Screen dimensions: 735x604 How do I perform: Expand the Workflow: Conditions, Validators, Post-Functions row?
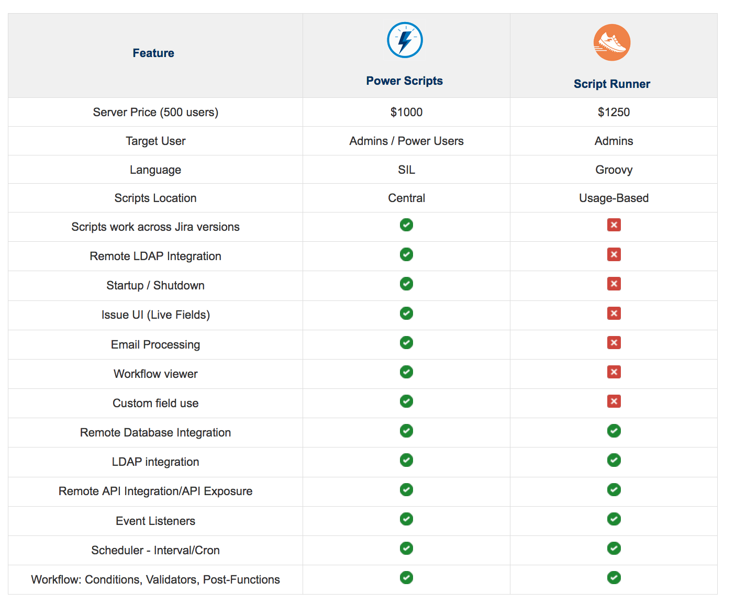155,579
